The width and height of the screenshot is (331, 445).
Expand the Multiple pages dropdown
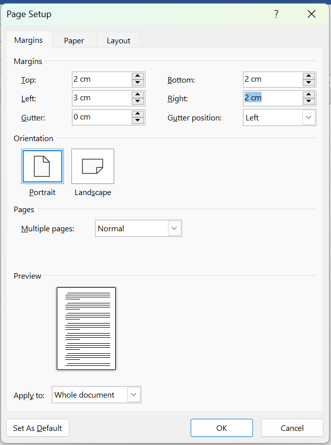[174, 228]
